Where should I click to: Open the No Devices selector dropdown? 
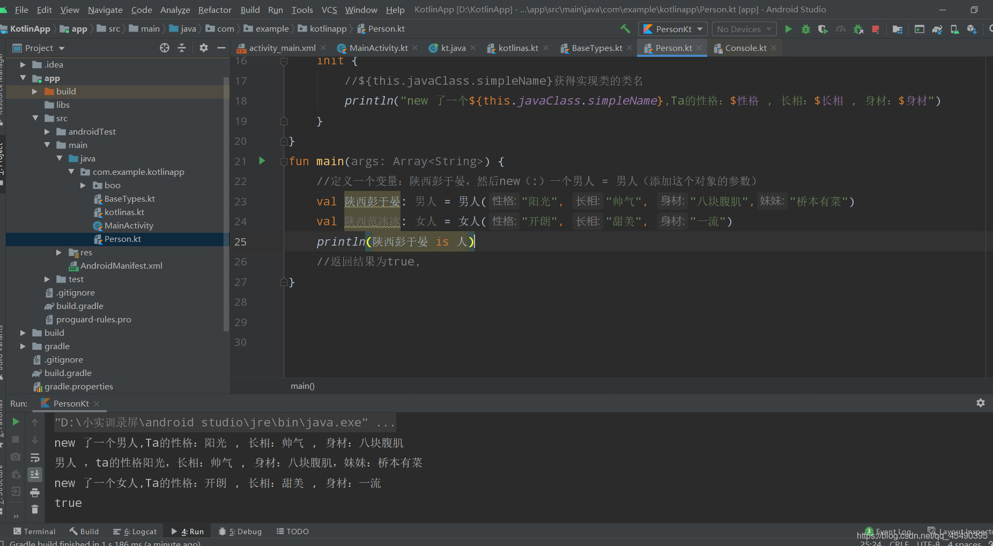click(744, 29)
